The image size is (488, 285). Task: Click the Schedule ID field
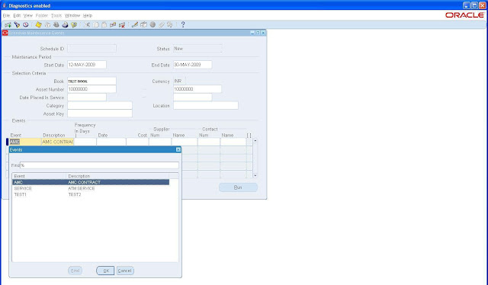coord(91,49)
